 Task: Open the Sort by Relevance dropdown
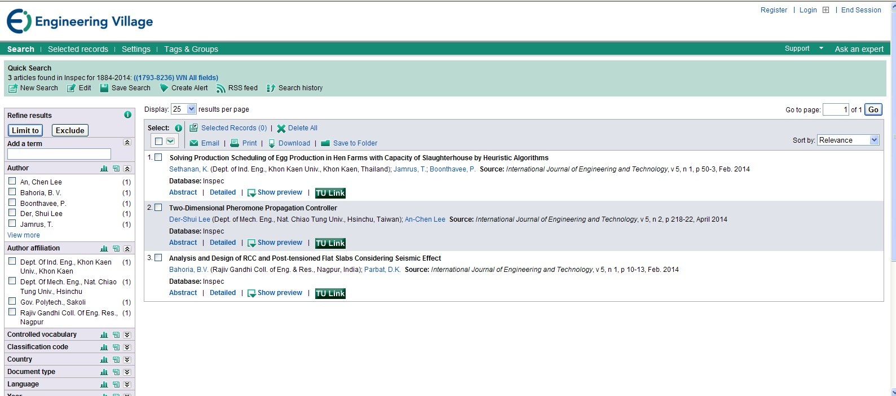click(x=848, y=140)
